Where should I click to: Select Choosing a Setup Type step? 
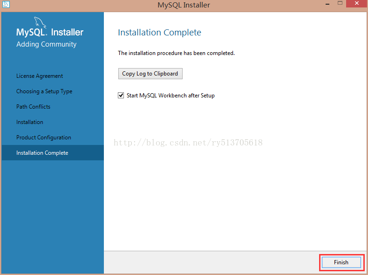coord(44,91)
